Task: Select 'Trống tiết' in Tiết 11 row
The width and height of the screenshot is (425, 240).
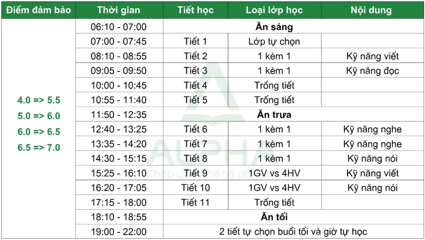Action: pos(274,203)
